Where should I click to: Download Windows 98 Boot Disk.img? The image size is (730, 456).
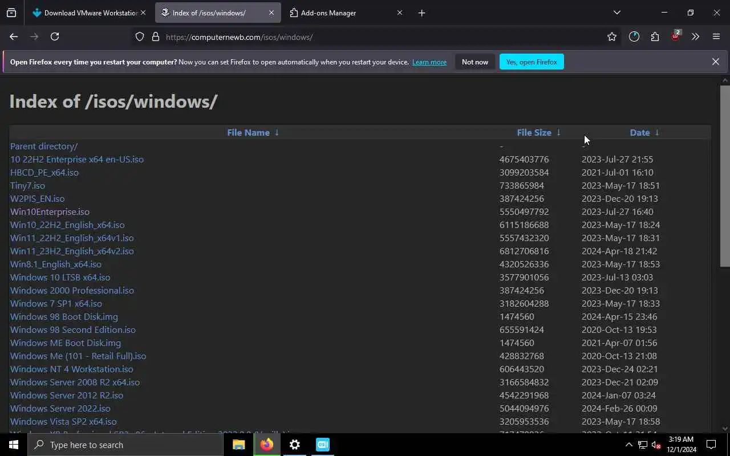pyautogui.click(x=64, y=316)
